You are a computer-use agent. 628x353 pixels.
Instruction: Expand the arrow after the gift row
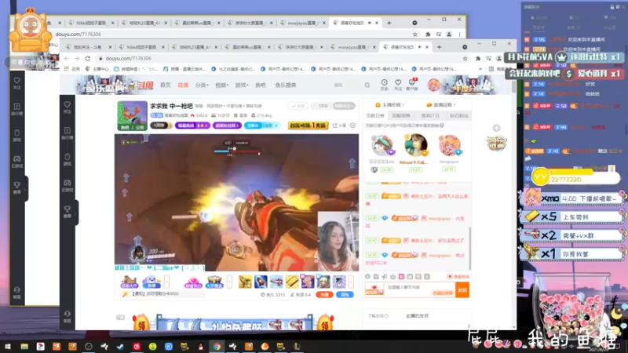coord(351,282)
